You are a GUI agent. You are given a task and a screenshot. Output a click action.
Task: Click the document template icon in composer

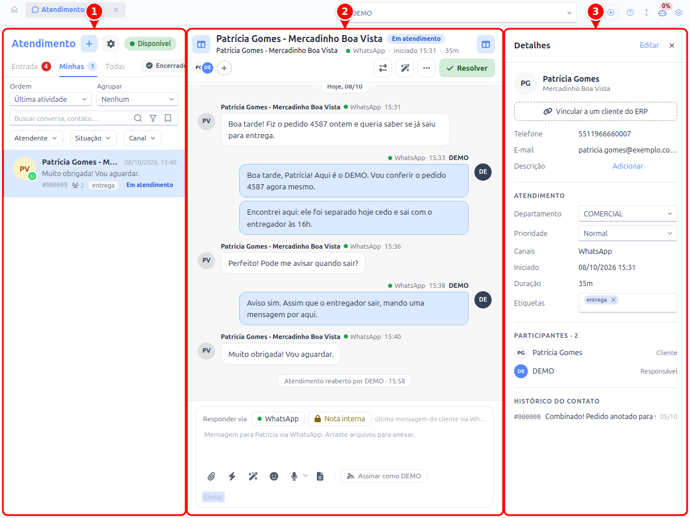tap(320, 476)
